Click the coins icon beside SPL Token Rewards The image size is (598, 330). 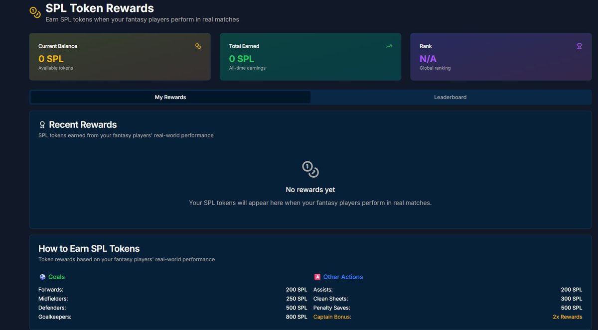point(35,12)
